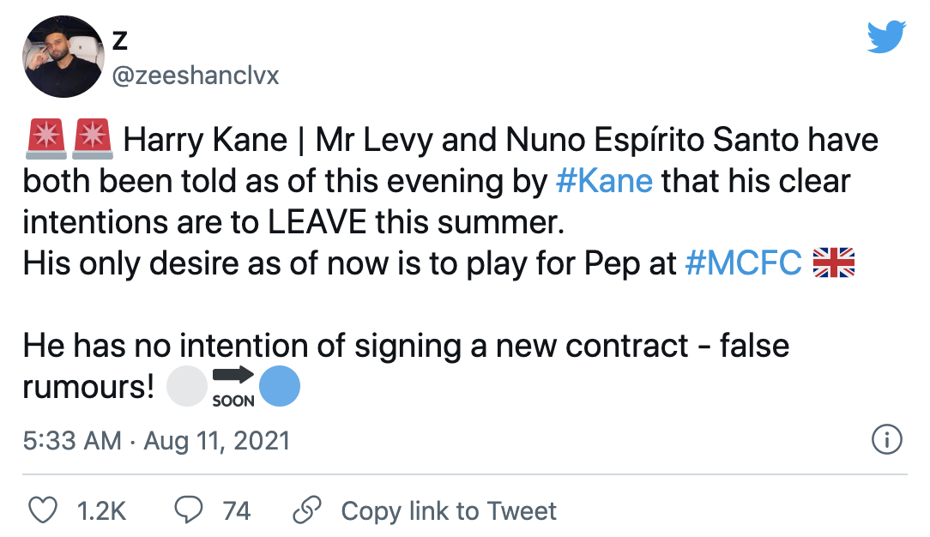
Task: Click the UK flag emoji
Action: pyautogui.click(x=833, y=263)
